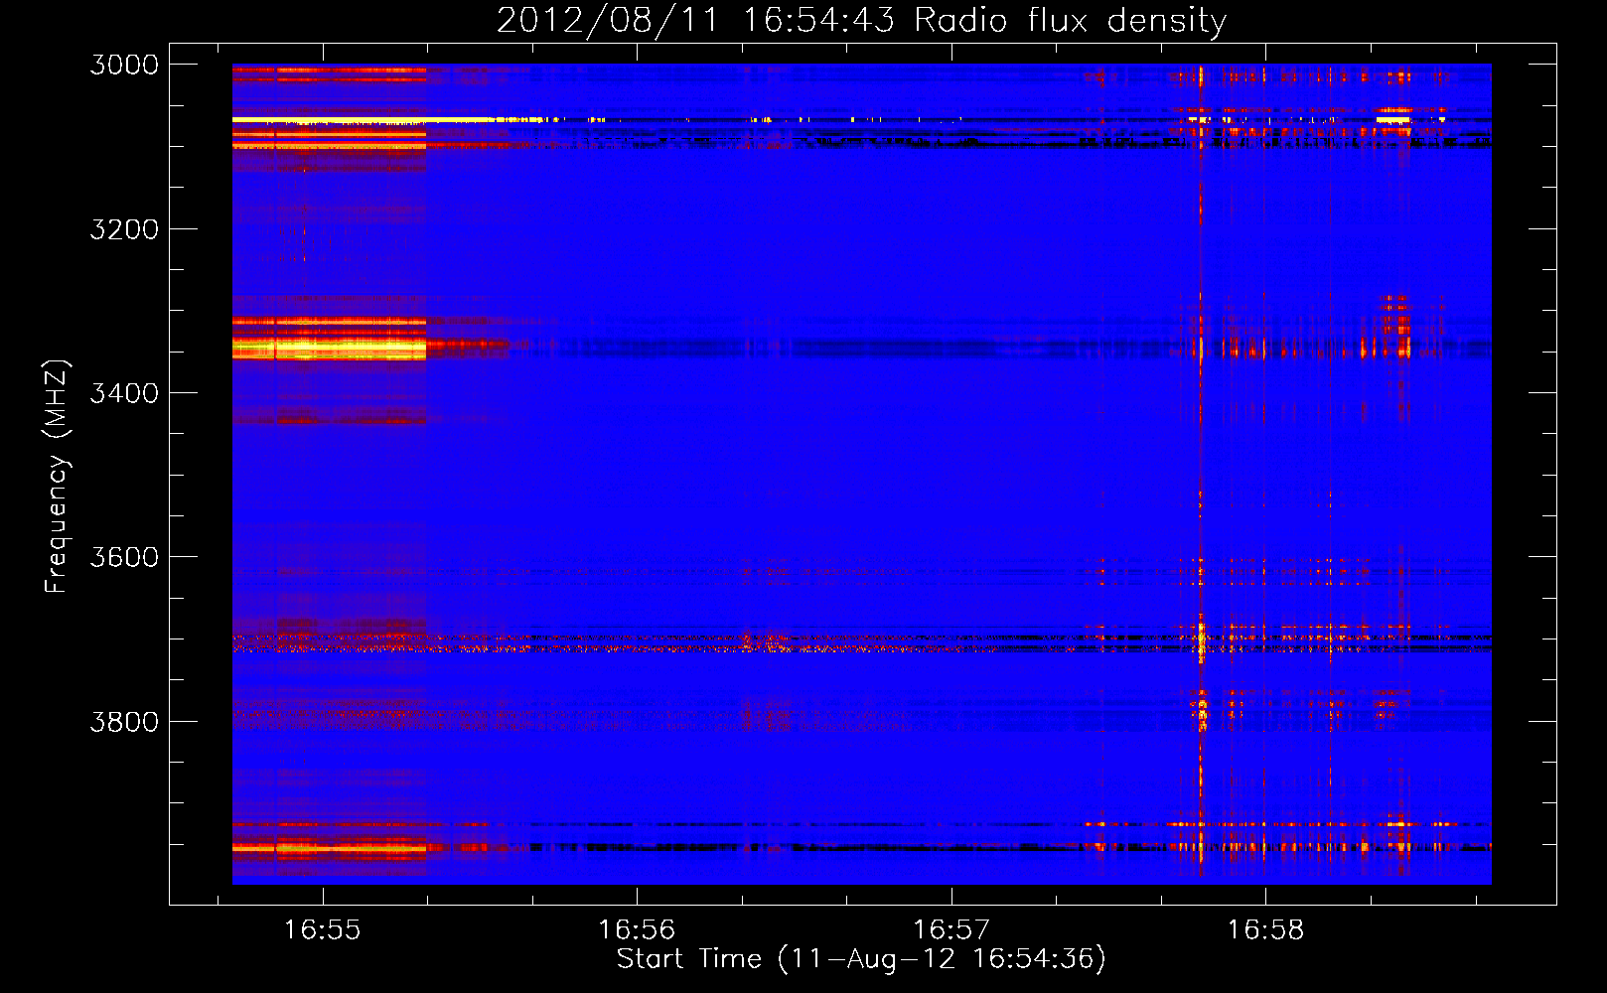Click the 16:57 time tick label
The width and height of the screenshot is (1607, 993).
(951, 930)
